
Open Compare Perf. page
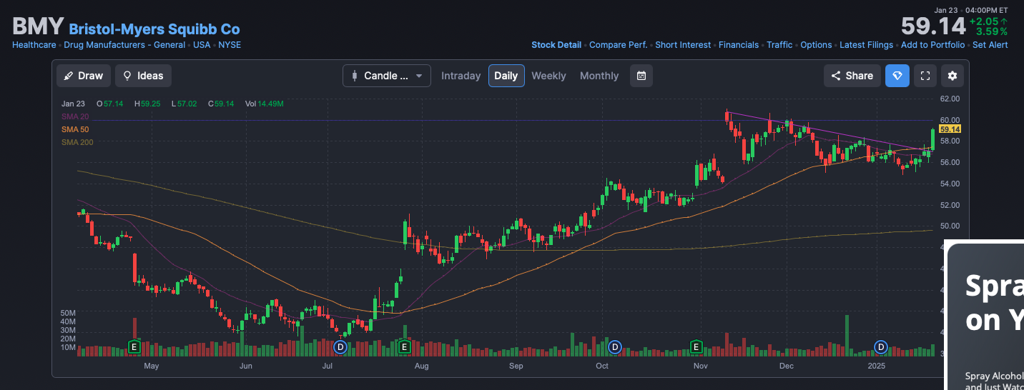(618, 45)
